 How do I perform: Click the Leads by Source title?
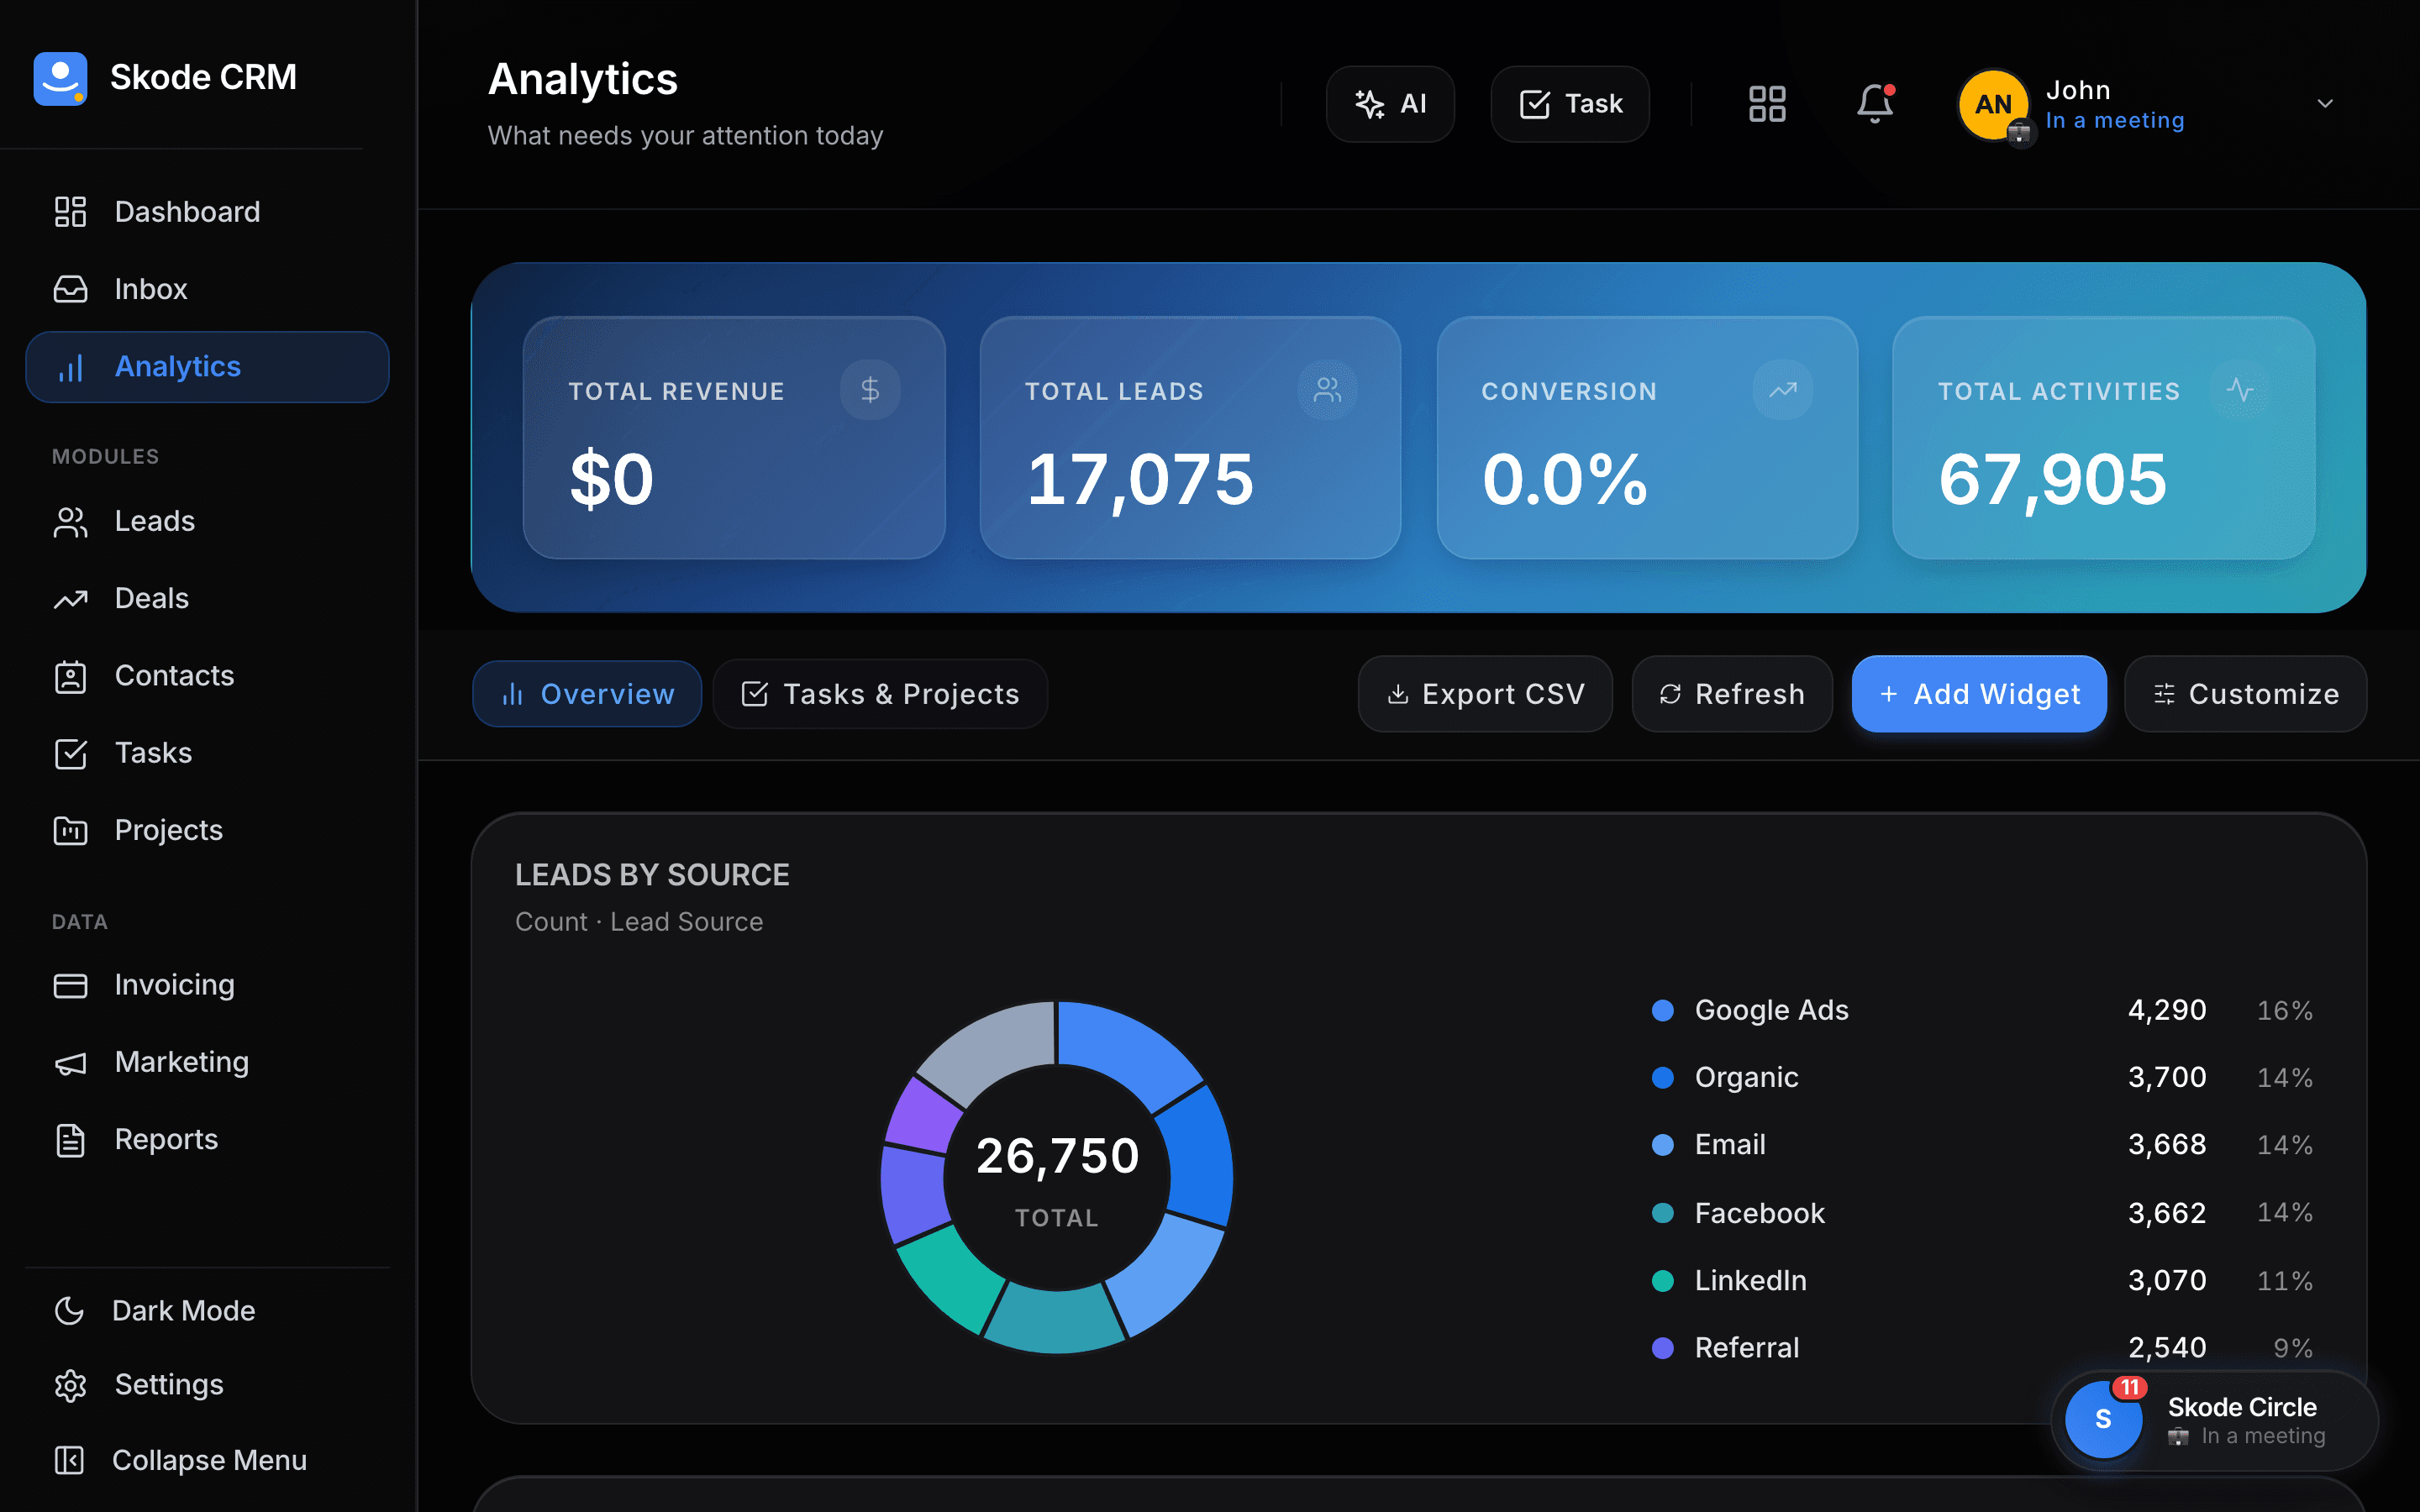652,875
